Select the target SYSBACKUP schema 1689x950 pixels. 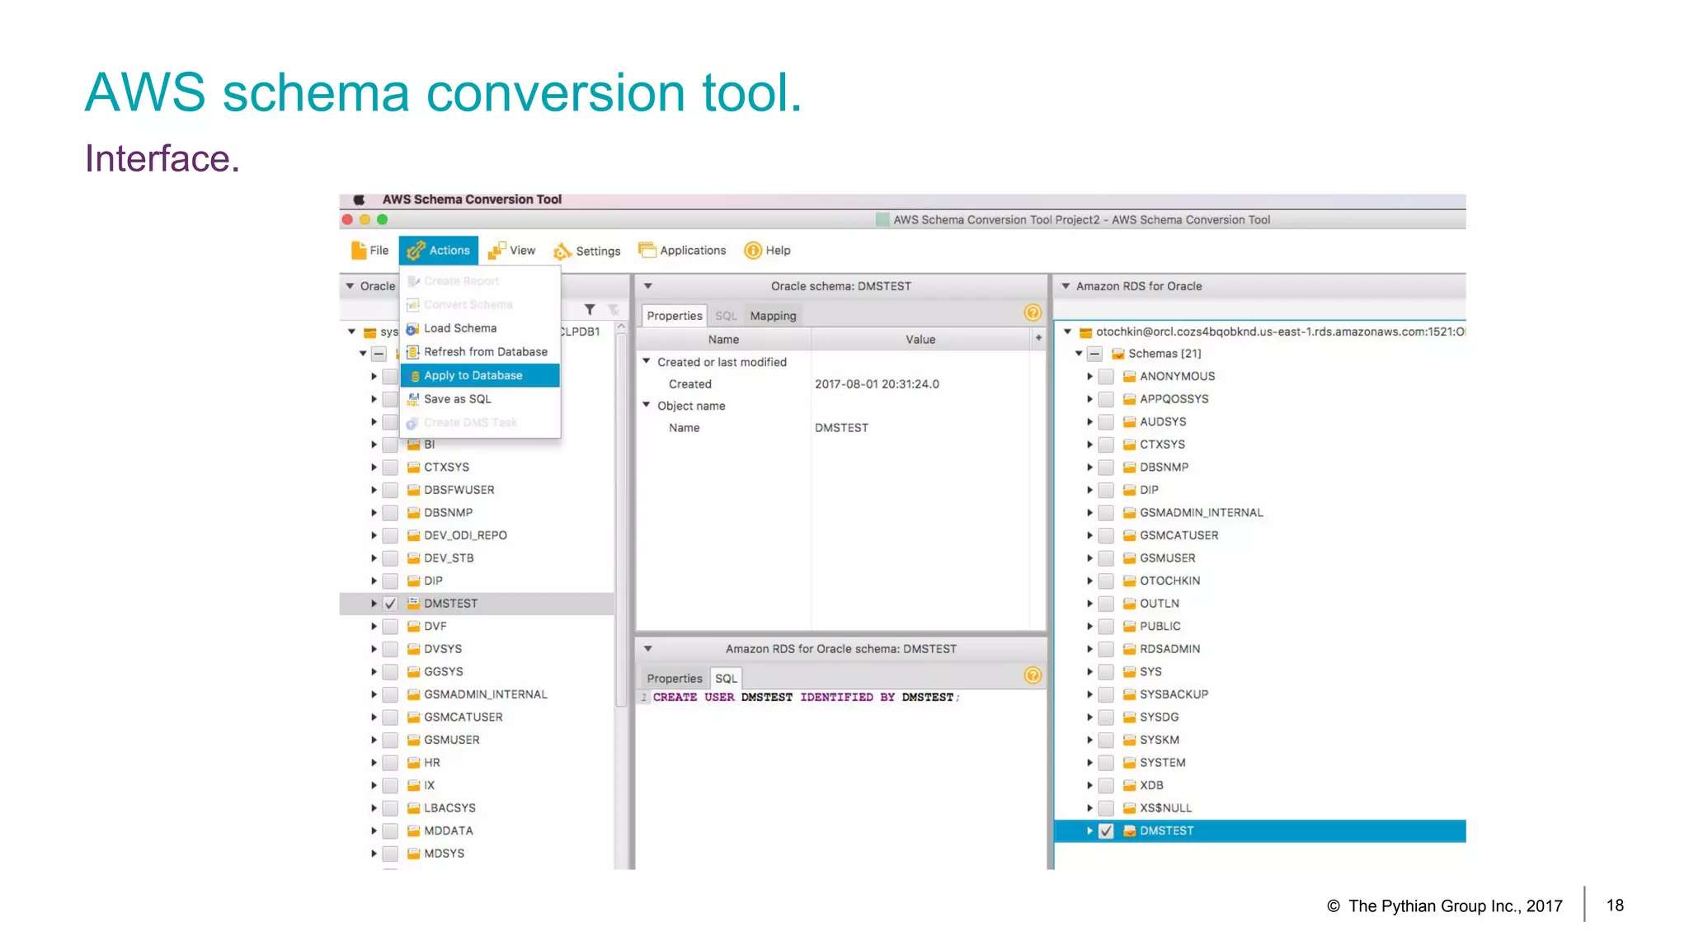pyautogui.click(x=1174, y=694)
